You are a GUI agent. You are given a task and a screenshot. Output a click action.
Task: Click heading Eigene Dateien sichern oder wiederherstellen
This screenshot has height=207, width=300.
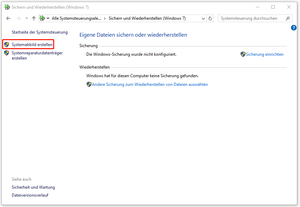133,35
